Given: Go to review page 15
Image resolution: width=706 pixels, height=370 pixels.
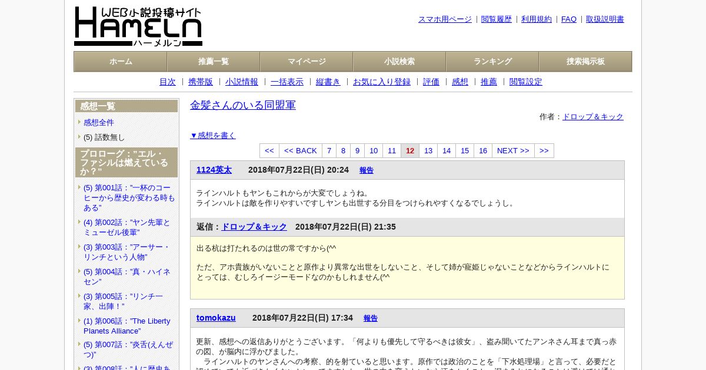Looking at the screenshot, I should click(x=465, y=151).
